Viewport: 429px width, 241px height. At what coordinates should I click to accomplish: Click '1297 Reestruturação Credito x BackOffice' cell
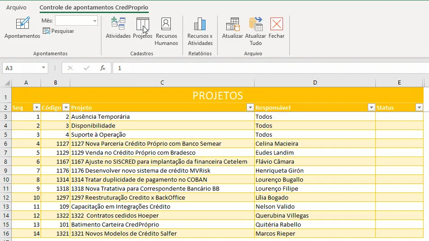[162, 198]
